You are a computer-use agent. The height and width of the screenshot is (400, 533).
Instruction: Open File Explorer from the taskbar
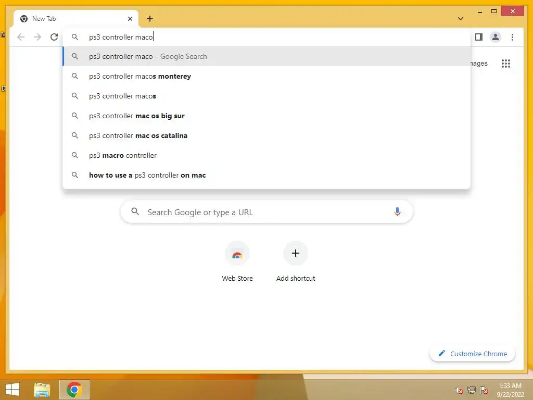point(42,390)
